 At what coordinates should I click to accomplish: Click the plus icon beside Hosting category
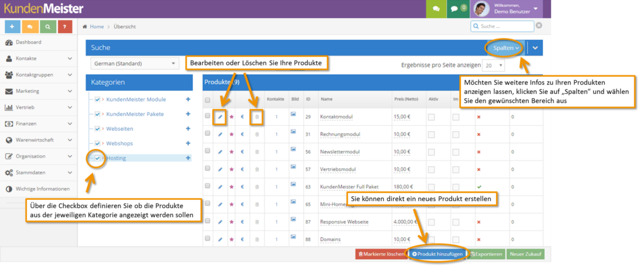tap(188, 158)
